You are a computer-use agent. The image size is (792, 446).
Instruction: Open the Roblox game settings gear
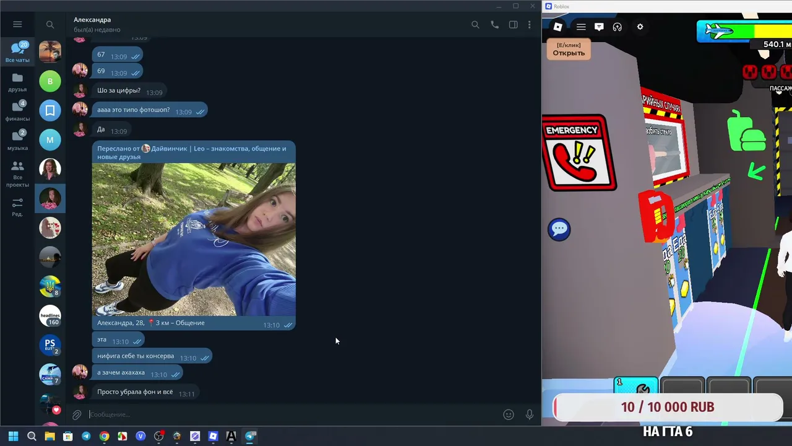640,27
